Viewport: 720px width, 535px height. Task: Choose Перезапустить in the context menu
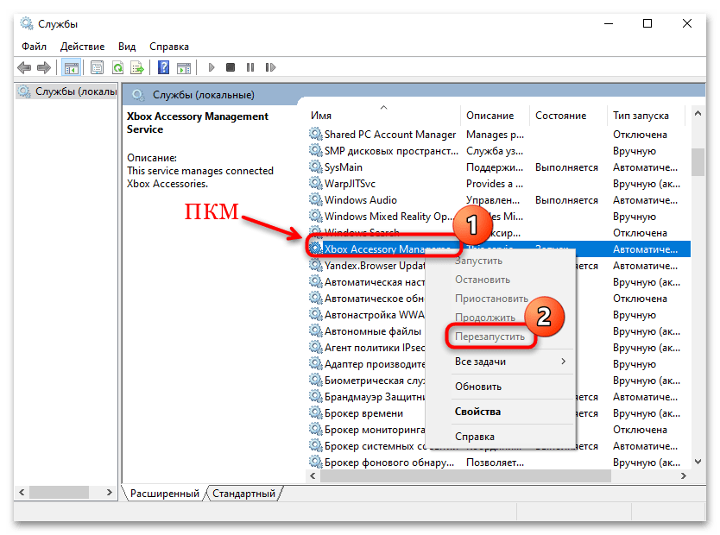tap(490, 337)
